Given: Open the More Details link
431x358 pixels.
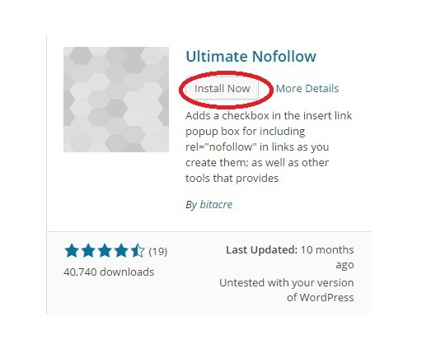Looking at the screenshot, I should (307, 89).
